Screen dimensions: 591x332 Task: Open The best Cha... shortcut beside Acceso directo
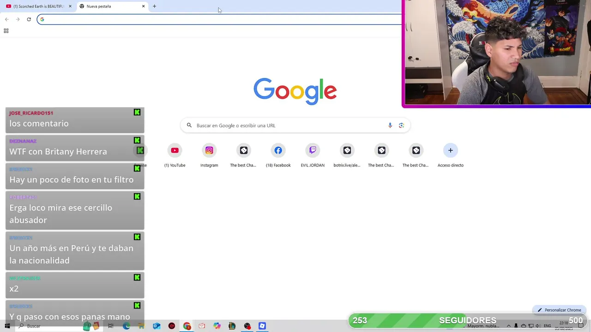[x=416, y=156]
